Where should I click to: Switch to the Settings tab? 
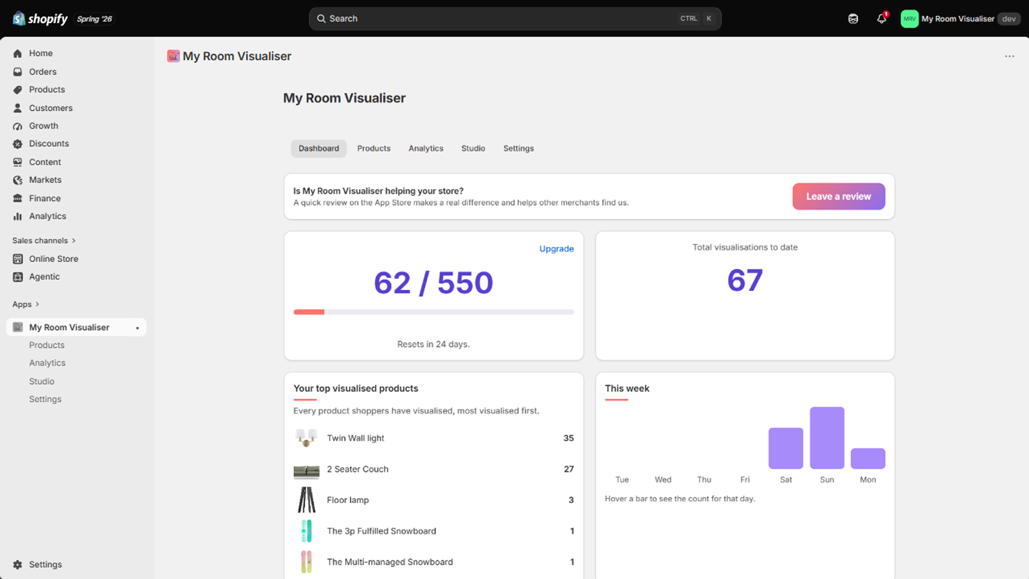tap(518, 149)
